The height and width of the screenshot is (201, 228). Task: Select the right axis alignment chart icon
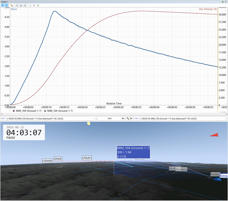pyautogui.click(x=25, y=5)
